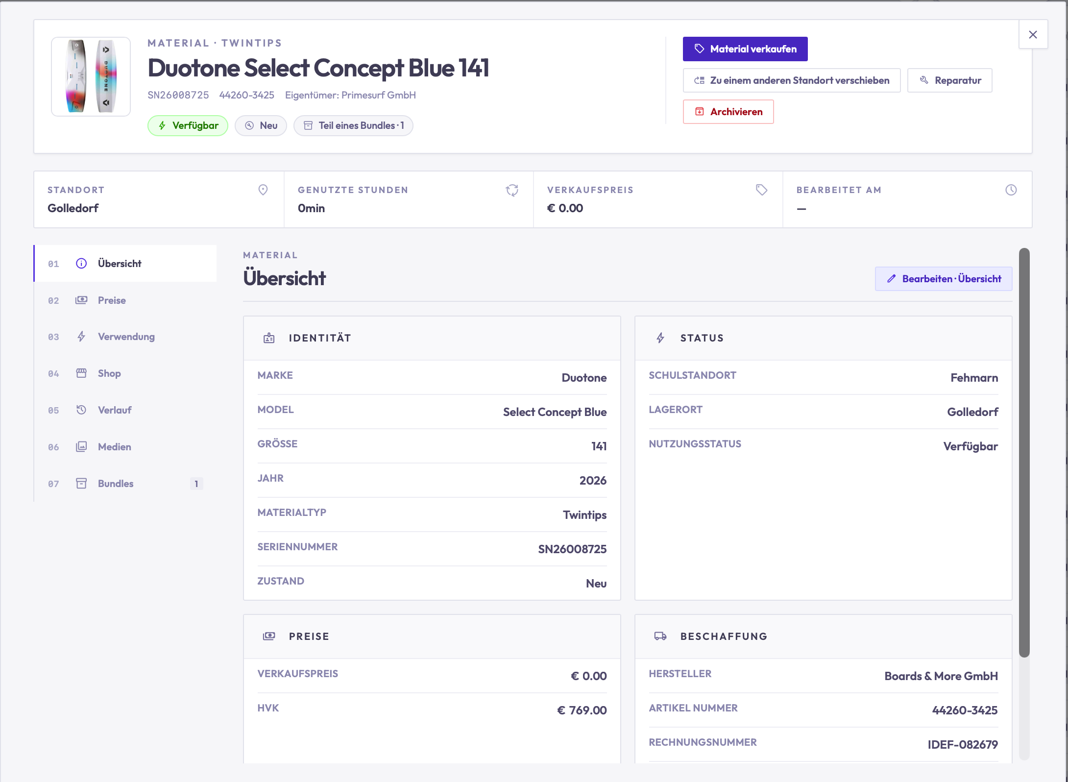Click the storefront icon beside Shop tab

(x=81, y=373)
